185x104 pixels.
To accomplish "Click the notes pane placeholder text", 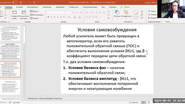I will pyautogui.click(x=45, y=98).
